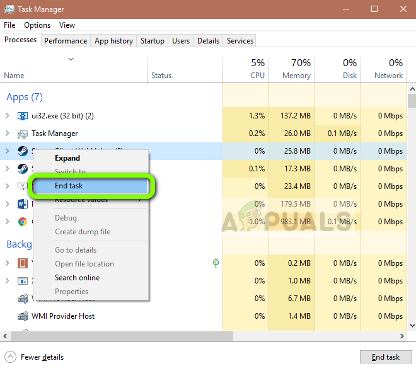This screenshot has width=416, height=371.
Task: Expand the Word process row
Action: (x=8, y=204)
